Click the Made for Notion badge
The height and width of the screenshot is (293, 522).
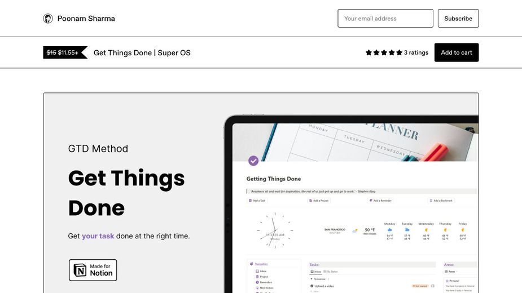click(93, 270)
